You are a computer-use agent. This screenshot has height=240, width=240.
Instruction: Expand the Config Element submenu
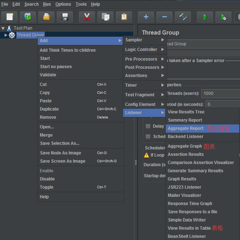(145, 105)
